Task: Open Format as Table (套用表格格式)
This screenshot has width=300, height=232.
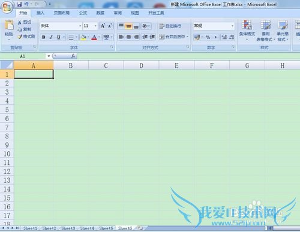Action: pyautogui.click(x=266, y=30)
